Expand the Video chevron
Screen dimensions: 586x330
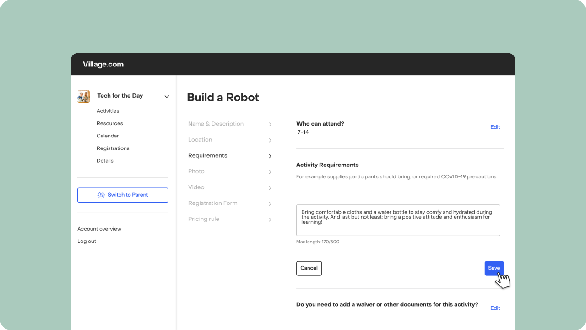point(270,188)
